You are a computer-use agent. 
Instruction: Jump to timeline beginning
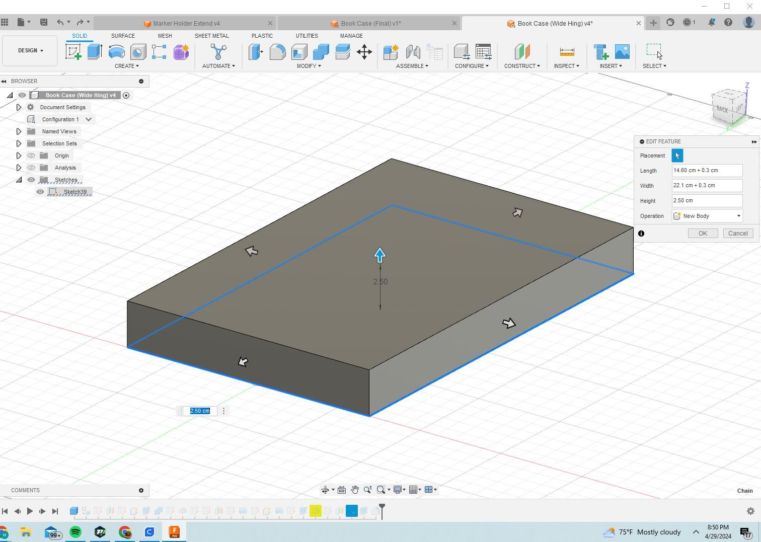point(5,511)
